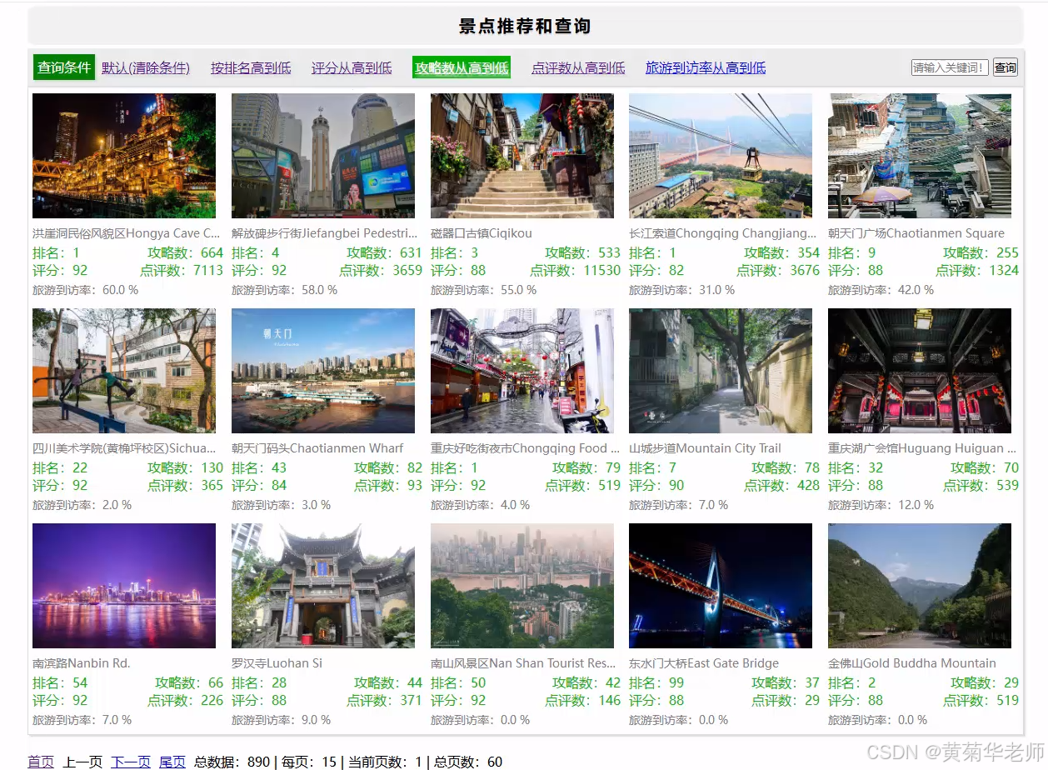
Task: Jump to 尾页 (last page)
Action: tap(172, 761)
